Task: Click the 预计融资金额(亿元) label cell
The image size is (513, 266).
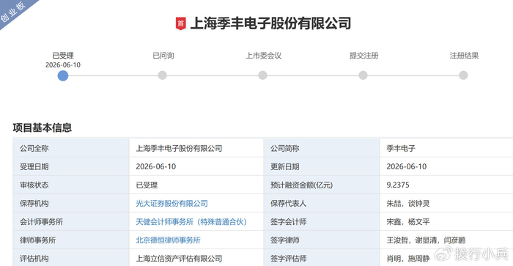Action: pyautogui.click(x=322, y=185)
